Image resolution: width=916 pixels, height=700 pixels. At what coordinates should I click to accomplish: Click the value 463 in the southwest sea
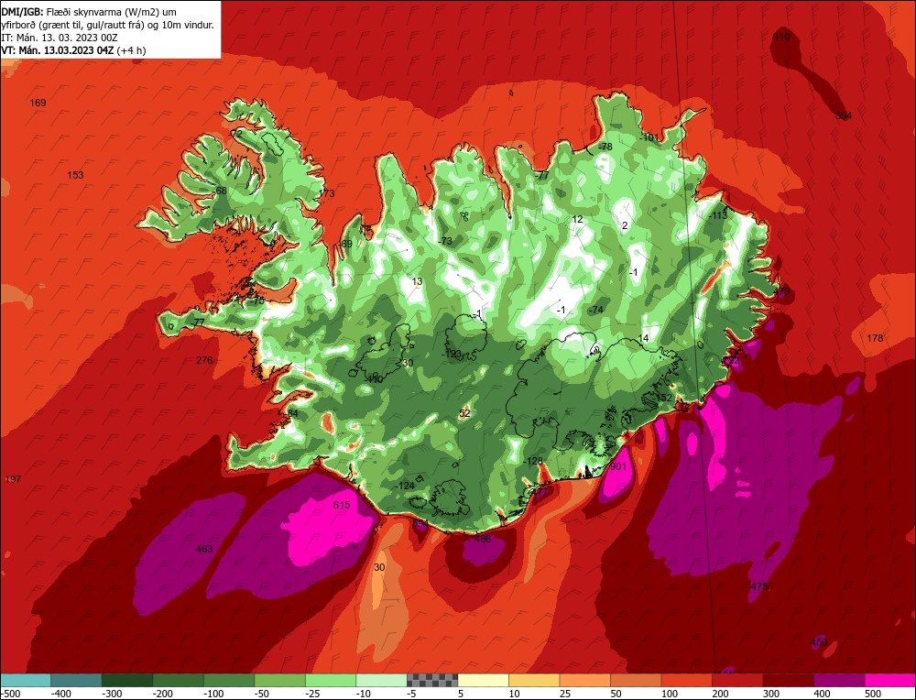tap(204, 549)
